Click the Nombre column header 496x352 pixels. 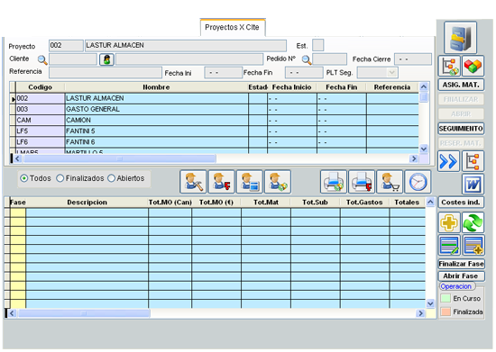[156, 87]
